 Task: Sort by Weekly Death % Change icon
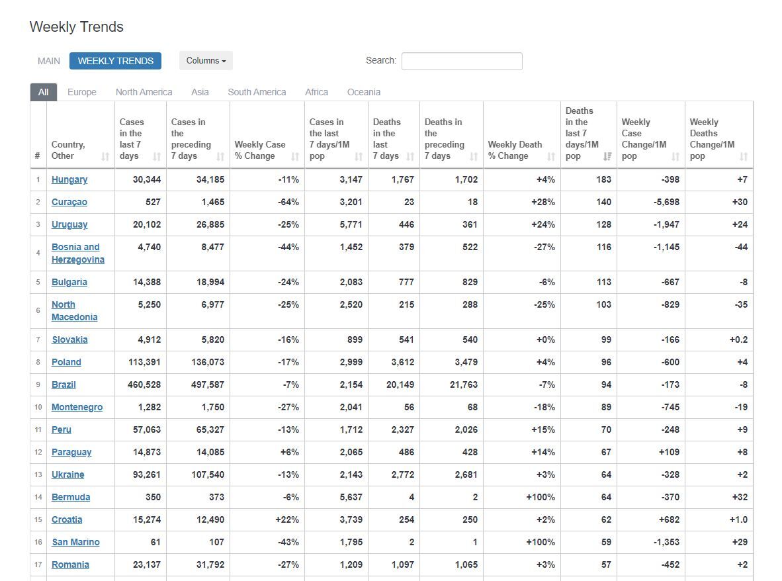pyautogui.click(x=551, y=157)
